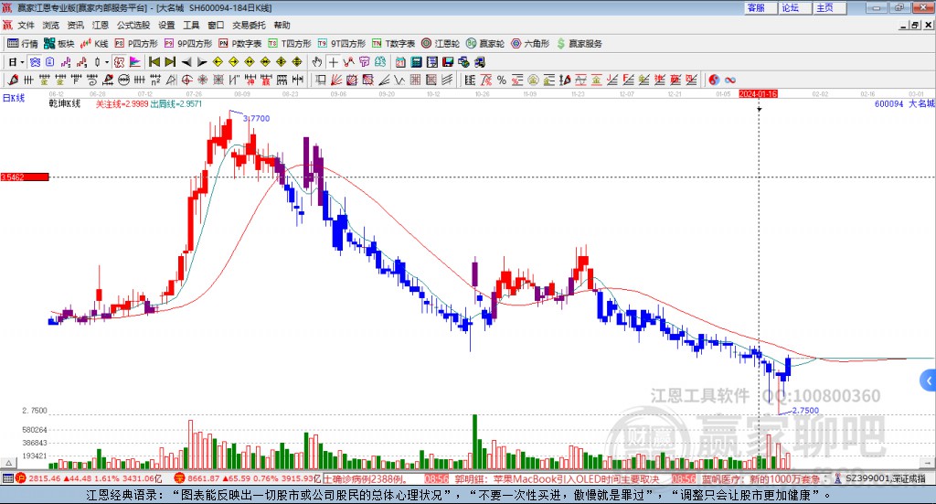Open the 工具 menu

[x=191, y=25]
